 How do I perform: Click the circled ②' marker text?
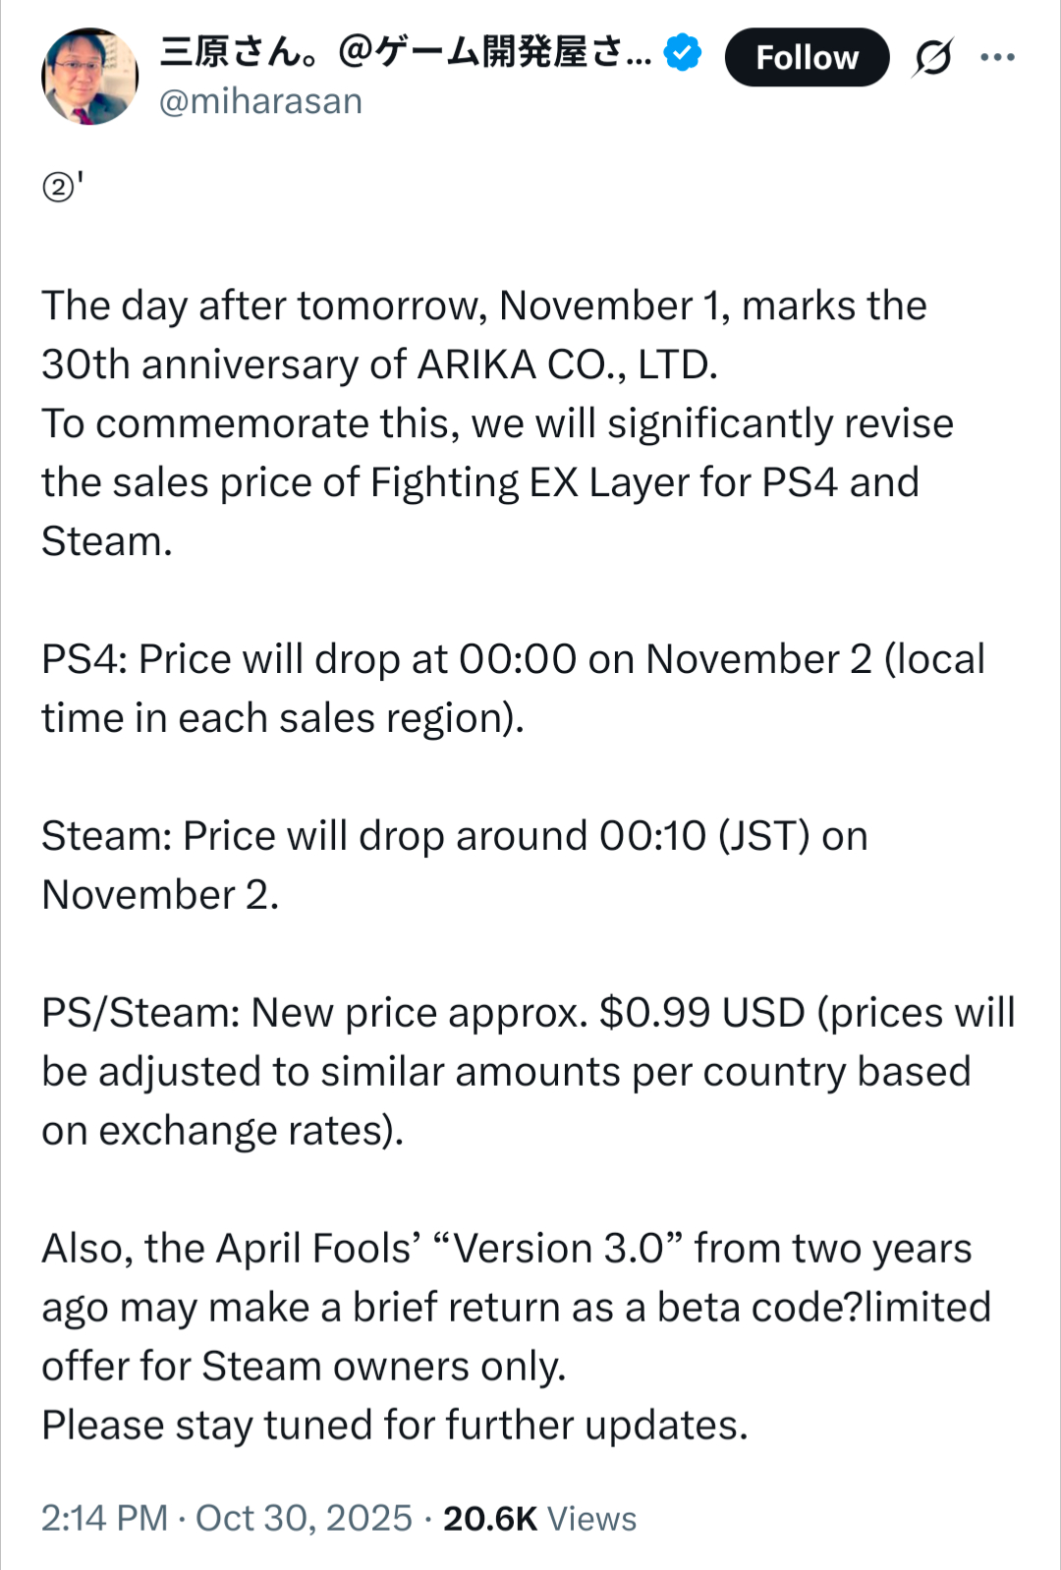pyautogui.click(x=62, y=186)
